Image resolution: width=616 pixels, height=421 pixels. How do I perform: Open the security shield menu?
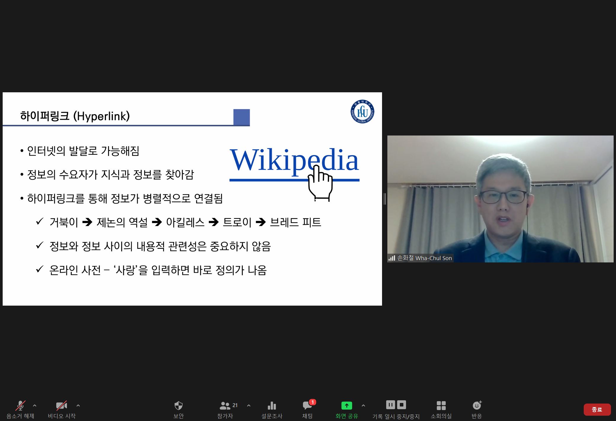click(x=178, y=406)
